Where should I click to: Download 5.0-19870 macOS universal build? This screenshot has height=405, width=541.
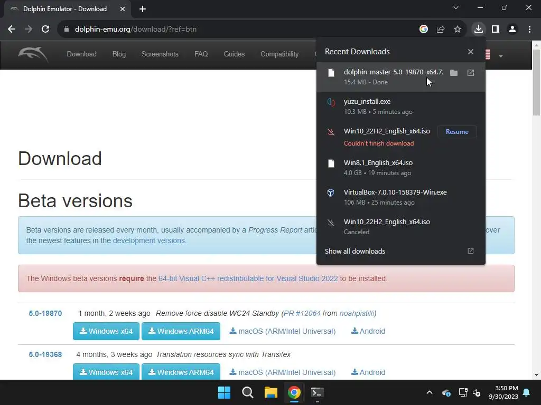(282, 331)
